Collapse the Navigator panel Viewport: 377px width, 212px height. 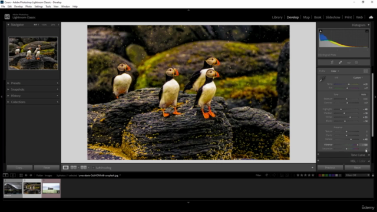point(8,25)
